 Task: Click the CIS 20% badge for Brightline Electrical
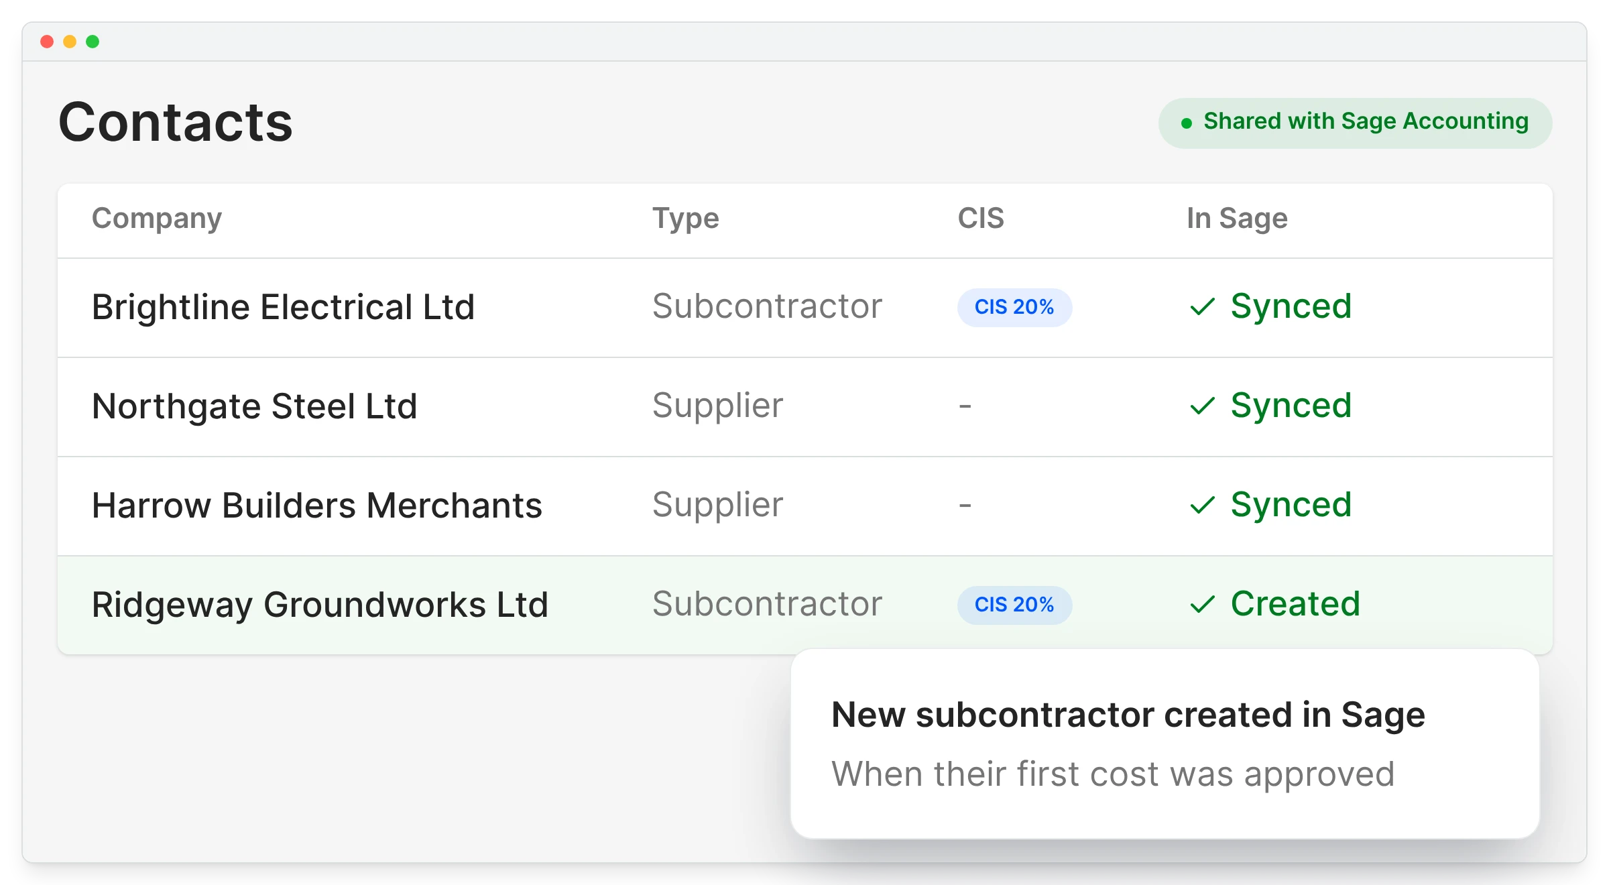tap(1014, 307)
